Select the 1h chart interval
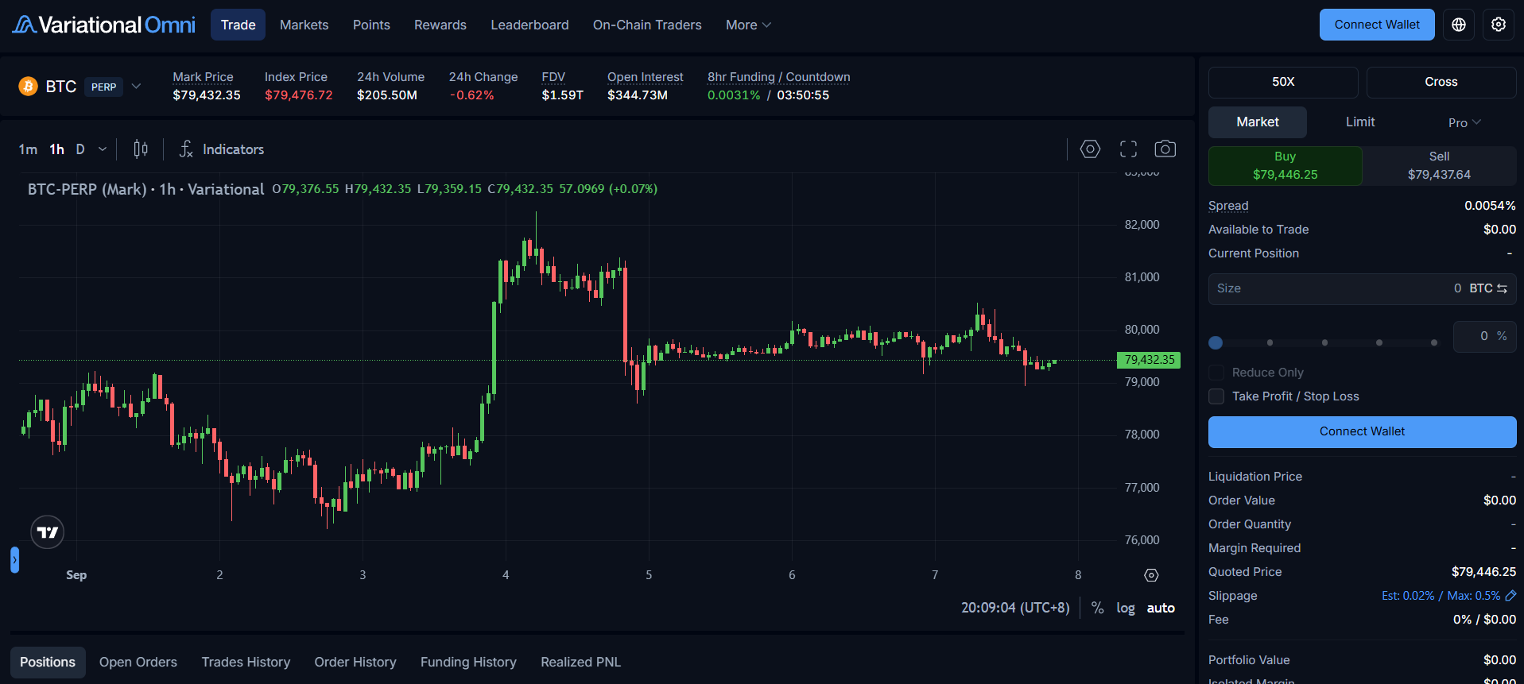The image size is (1524, 684). pos(56,149)
